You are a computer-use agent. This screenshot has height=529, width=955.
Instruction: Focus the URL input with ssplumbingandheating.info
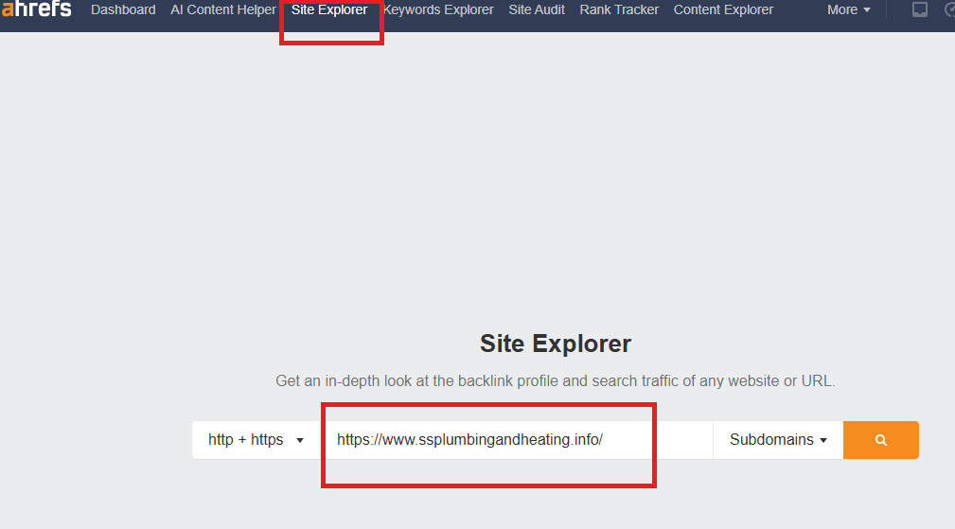click(x=521, y=440)
